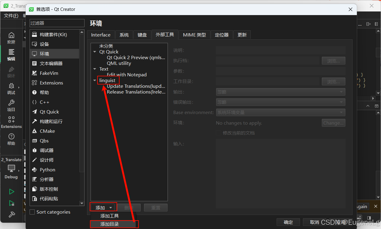Select Python settings category
The width and height of the screenshot is (381, 229).
coord(55,170)
